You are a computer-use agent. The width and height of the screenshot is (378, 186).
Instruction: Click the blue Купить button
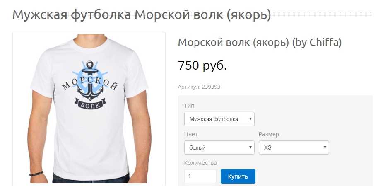click(x=238, y=176)
